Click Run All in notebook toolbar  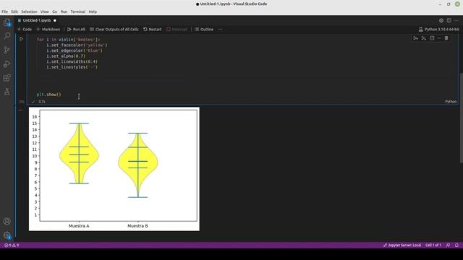click(76, 29)
